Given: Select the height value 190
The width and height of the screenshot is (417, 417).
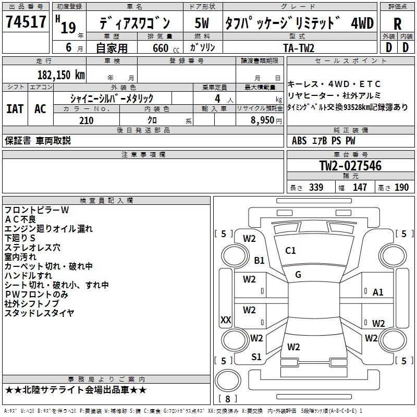Looking at the screenshot, I should [401, 187].
